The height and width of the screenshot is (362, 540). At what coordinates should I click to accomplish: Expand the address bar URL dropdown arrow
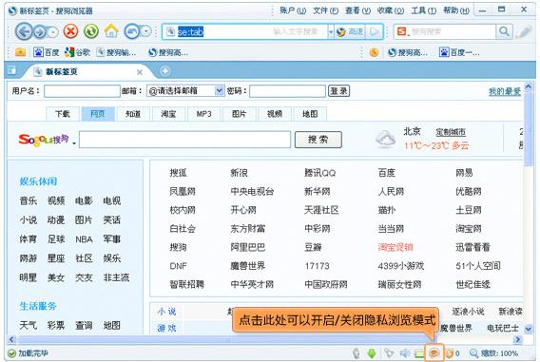point(331,32)
